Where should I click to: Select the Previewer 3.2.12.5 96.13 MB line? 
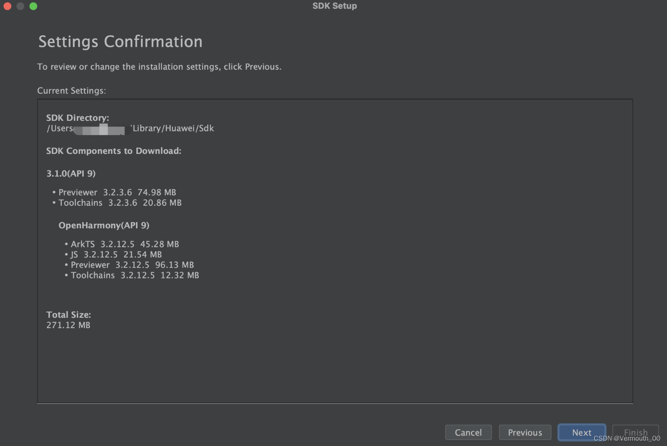[x=132, y=265]
